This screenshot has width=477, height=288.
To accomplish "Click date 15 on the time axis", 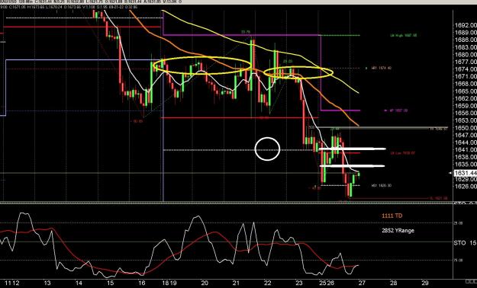I will (110, 283).
